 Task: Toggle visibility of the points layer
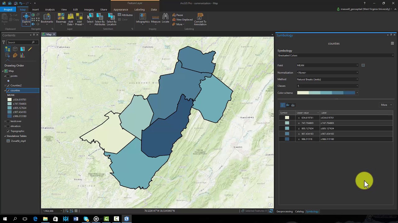coord(8,76)
